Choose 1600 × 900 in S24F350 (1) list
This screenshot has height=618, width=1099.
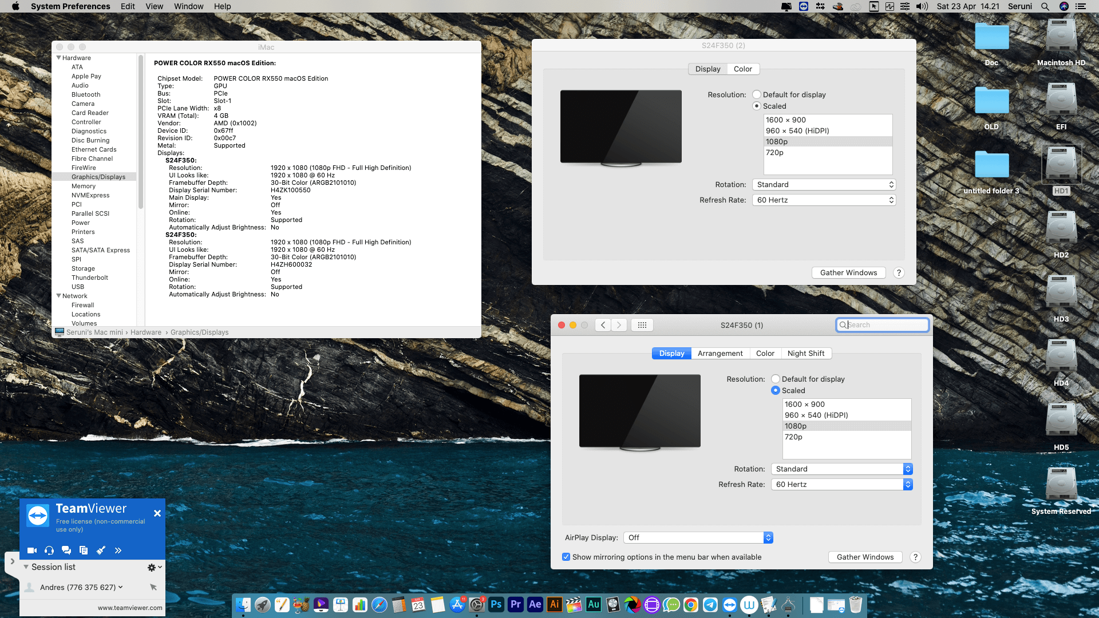847,404
